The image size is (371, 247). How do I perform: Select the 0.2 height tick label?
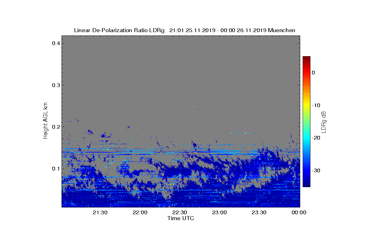[56, 127]
